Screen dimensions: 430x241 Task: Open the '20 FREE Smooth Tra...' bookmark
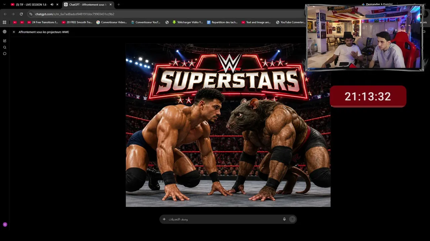point(77,22)
